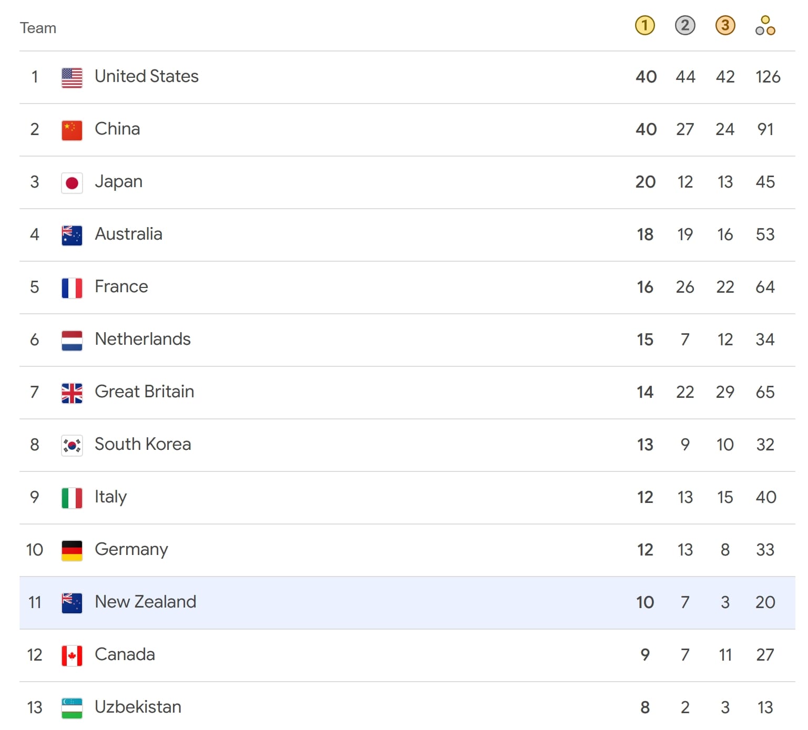The image size is (808, 730).
Task: Open the Italy team entry
Action: (x=407, y=498)
